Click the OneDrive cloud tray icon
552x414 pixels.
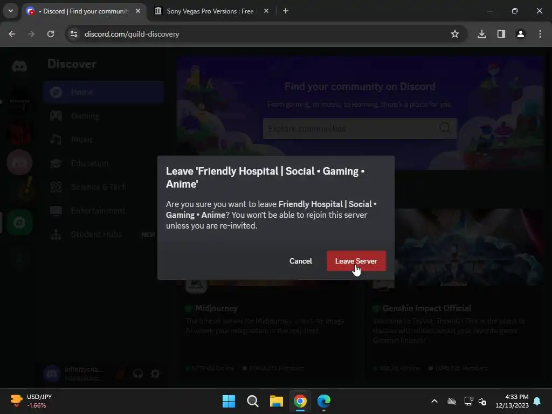point(452,401)
